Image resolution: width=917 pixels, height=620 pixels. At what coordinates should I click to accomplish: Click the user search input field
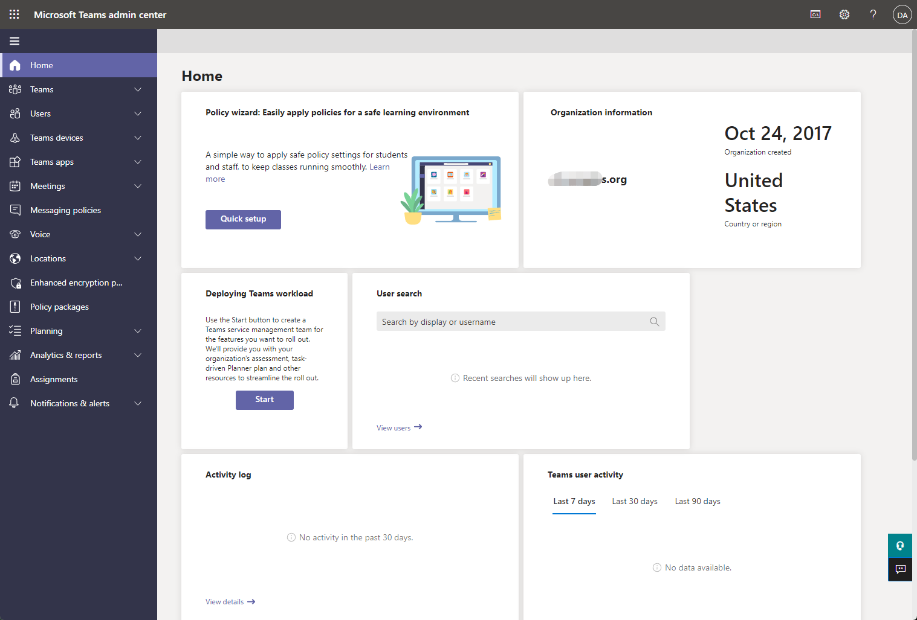511,322
